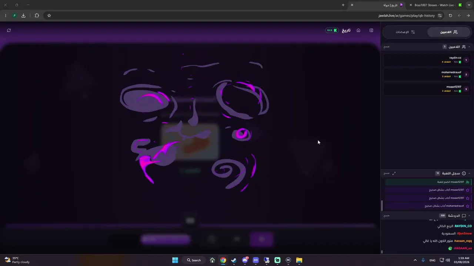The image size is (474, 266).
Task: Click the moaaz12317 انضم للعبة log entry
Action: [x=428, y=182]
